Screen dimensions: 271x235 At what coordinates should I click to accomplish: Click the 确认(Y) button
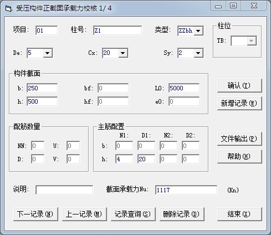pos(239,85)
